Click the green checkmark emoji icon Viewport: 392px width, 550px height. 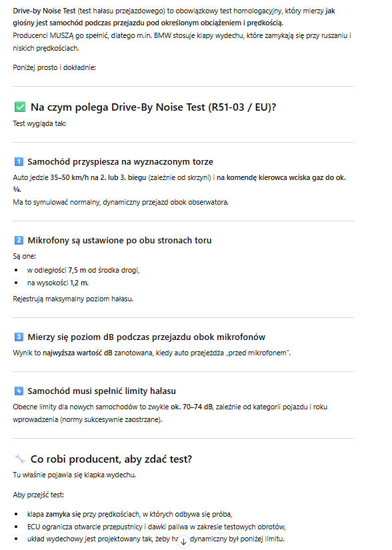point(20,107)
